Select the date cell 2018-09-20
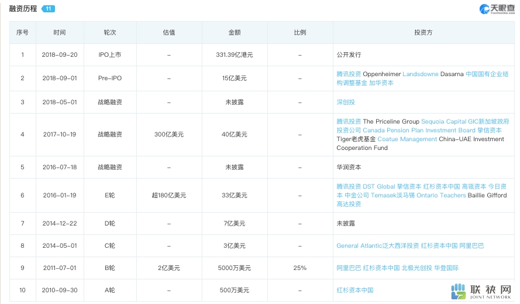 60,54
